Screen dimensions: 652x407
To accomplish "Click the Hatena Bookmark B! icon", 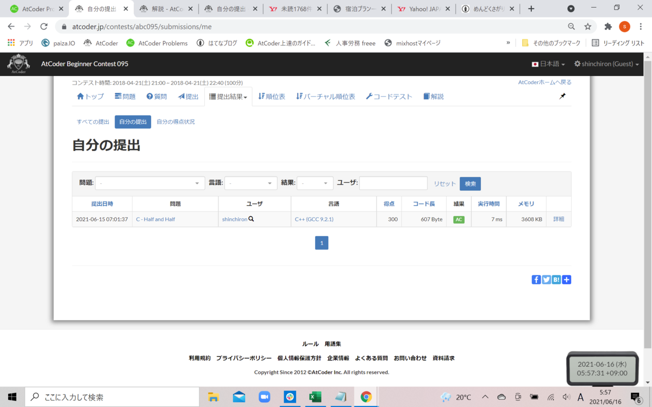I will pyautogui.click(x=556, y=279).
